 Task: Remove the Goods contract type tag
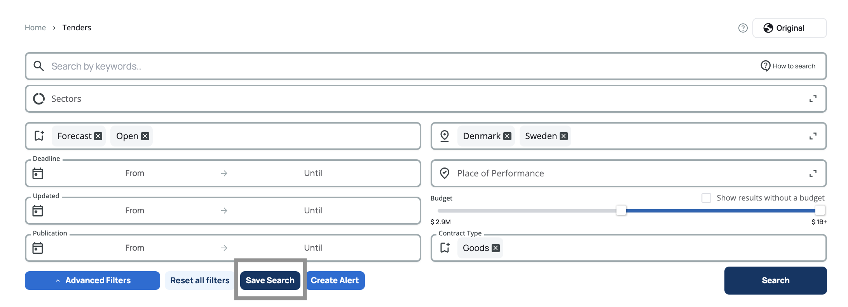tap(496, 248)
